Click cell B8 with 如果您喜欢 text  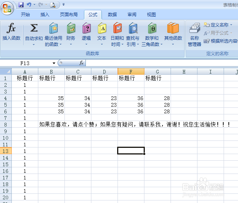[x=51, y=125]
